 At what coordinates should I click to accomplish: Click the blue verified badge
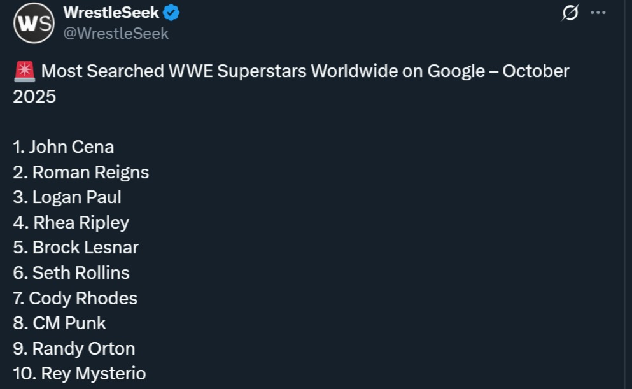coord(172,12)
